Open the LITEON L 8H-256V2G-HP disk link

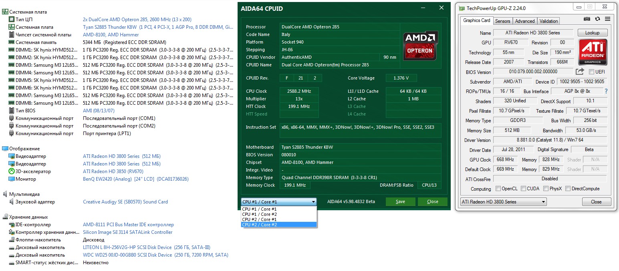[x=146, y=247]
